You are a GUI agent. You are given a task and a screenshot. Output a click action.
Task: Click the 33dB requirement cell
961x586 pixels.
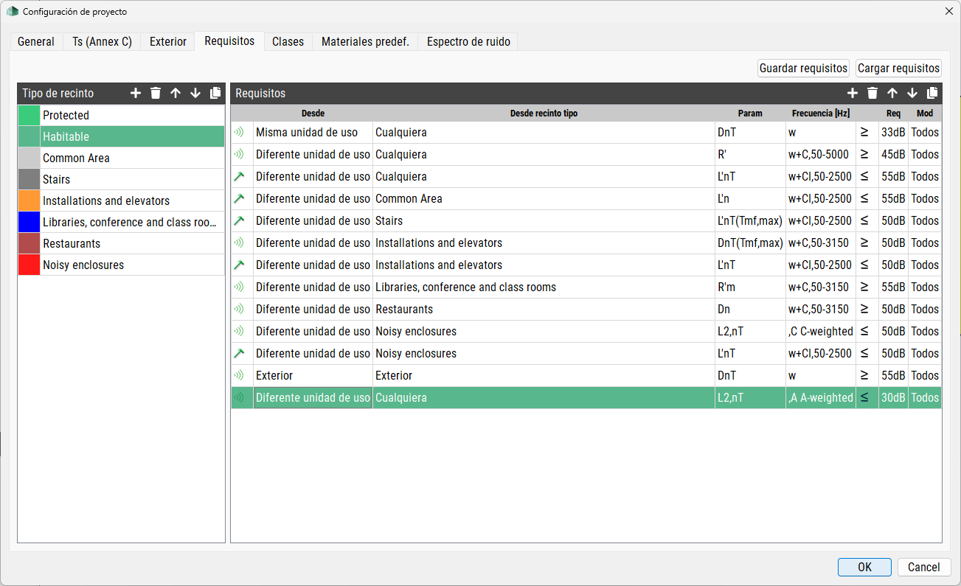[x=893, y=133]
